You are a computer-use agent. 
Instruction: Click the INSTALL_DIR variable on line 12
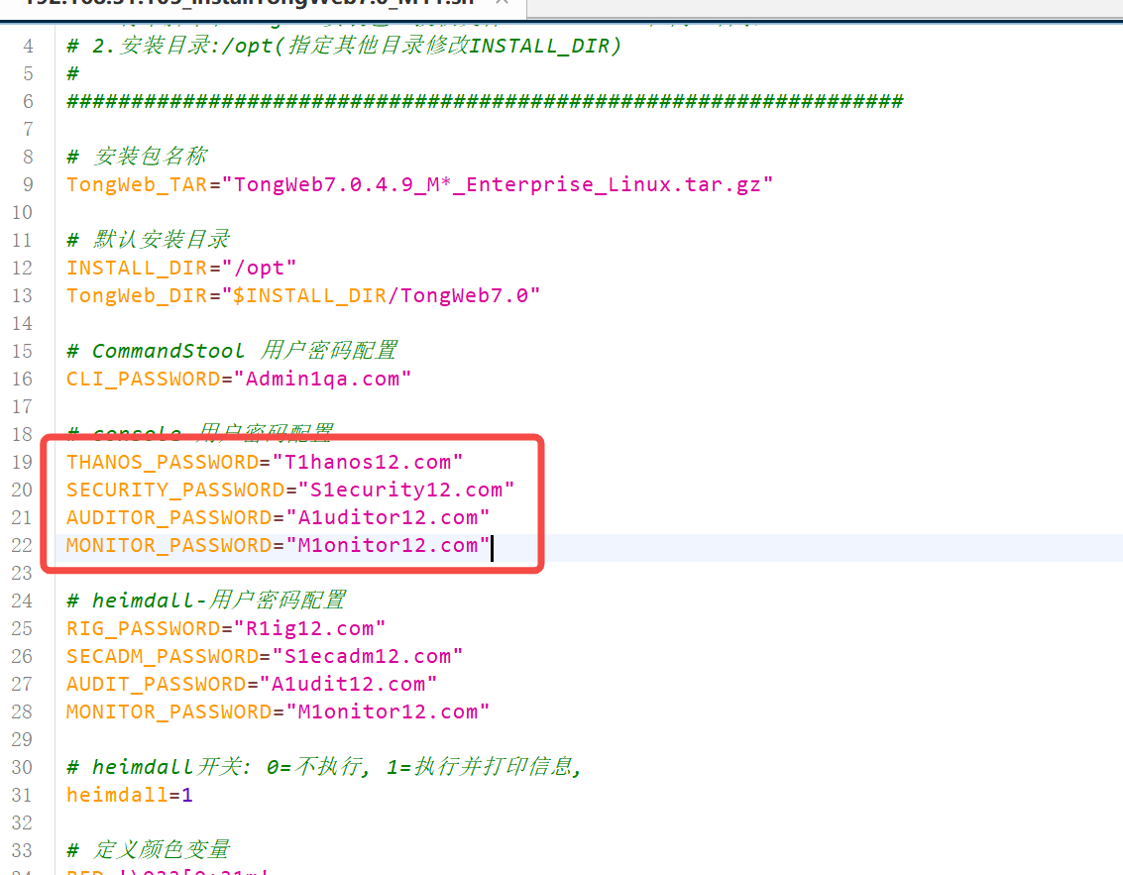137,268
